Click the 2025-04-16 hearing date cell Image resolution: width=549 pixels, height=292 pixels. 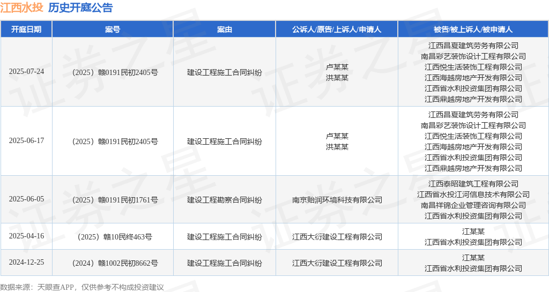(x=26, y=236)
